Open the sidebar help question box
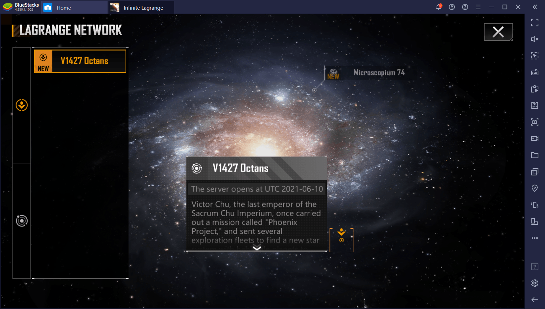 point(535,267)
